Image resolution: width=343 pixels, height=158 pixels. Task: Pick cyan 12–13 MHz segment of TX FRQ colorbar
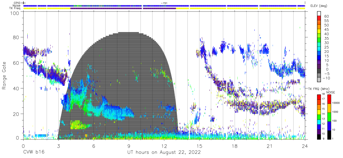click(319, 121)
